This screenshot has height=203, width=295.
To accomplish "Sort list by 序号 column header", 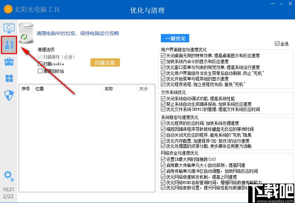I will click(26, 89).
